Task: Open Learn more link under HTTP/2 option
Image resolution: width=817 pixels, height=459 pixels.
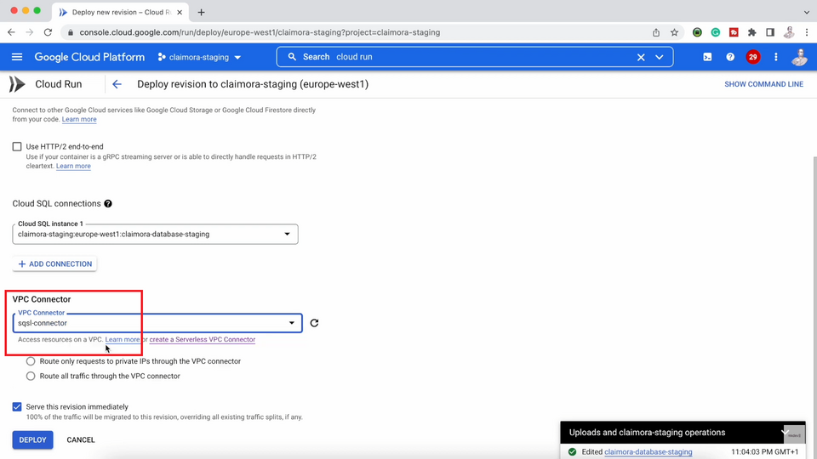Action: 73,166
